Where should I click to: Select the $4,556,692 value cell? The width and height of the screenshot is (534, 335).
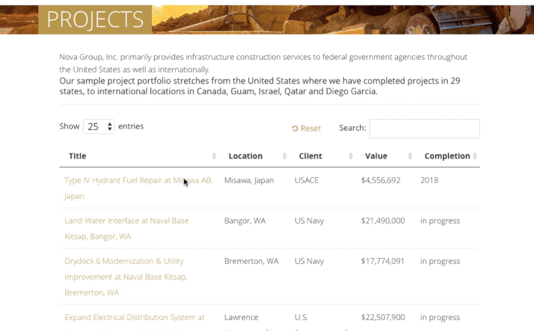click(380, 181)
